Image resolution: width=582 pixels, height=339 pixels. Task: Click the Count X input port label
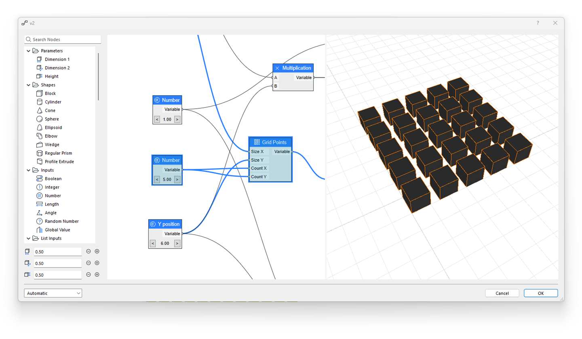pyautogui.click(x=259, y=168)
